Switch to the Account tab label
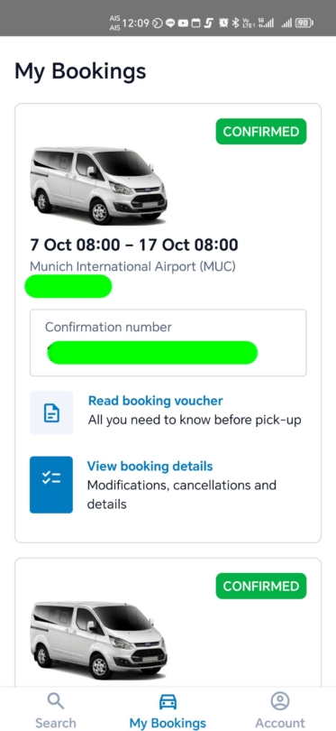 pyautogui.click(x=279, y=723)
